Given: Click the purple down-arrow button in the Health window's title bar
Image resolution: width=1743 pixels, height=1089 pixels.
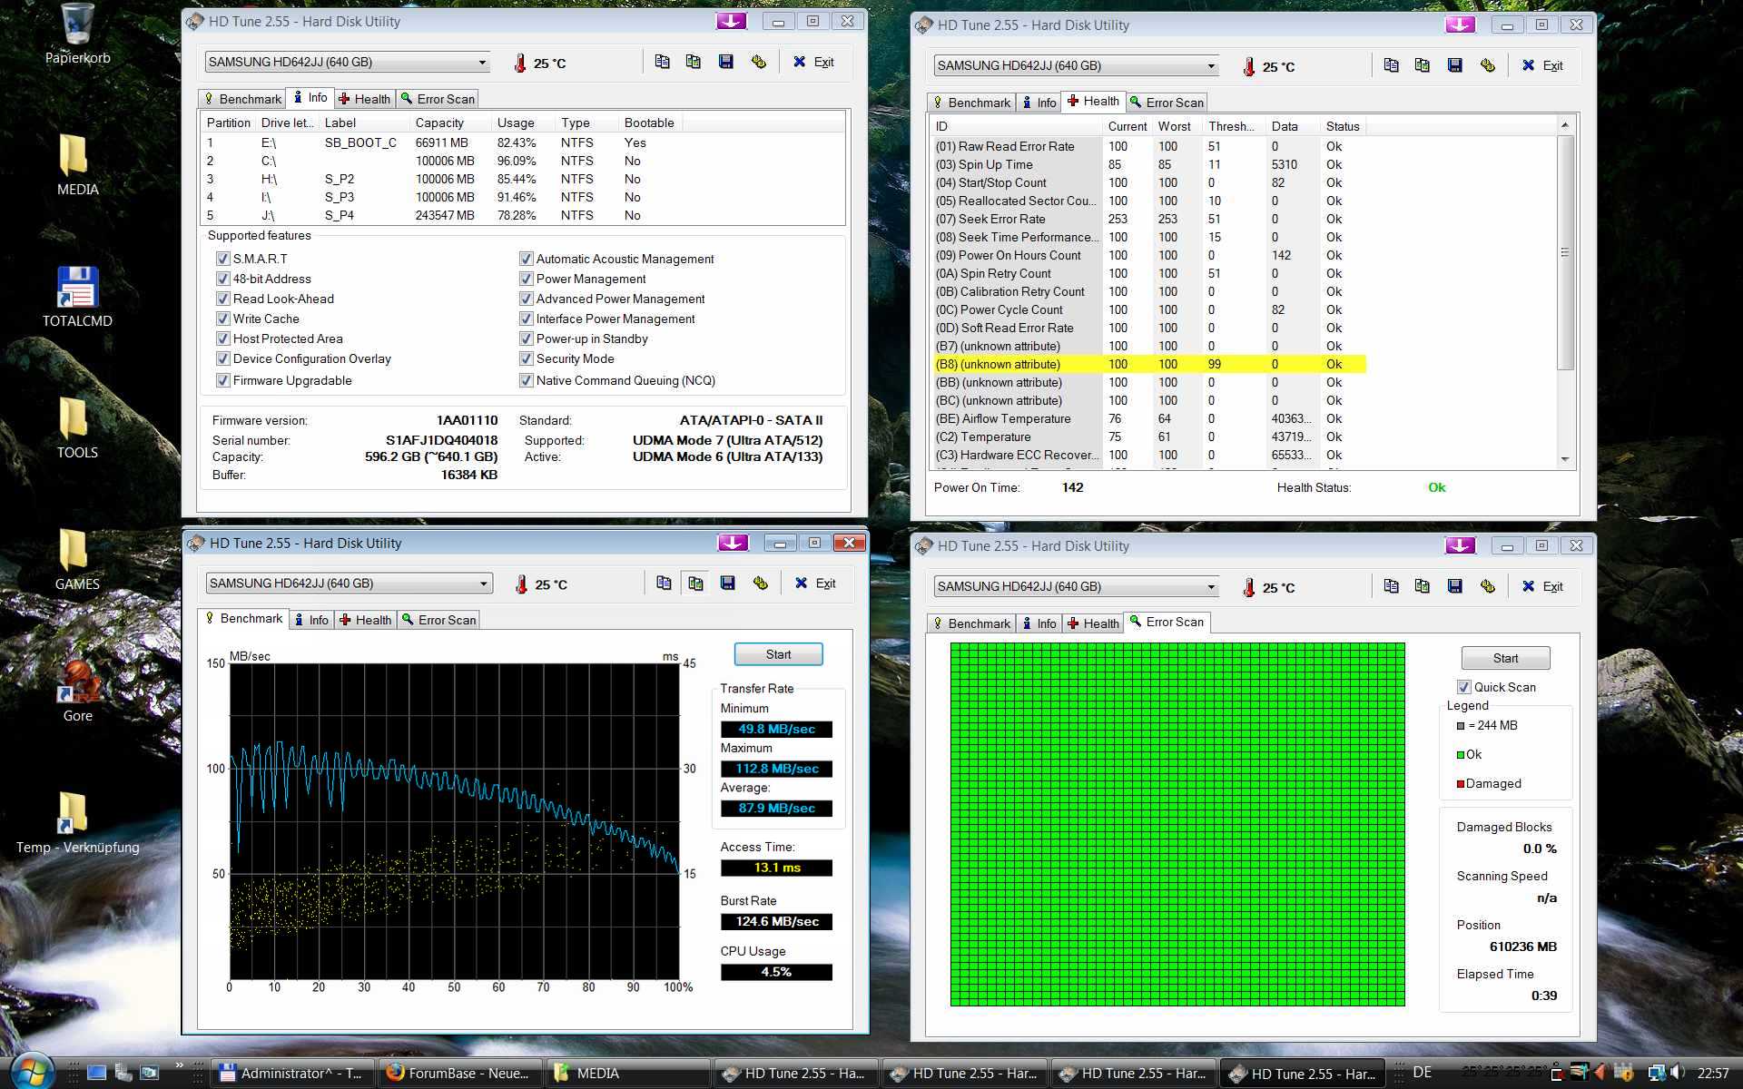Looking at the screenshot, I should [1460, 25].
